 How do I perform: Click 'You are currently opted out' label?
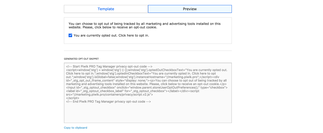click(111, 35)
